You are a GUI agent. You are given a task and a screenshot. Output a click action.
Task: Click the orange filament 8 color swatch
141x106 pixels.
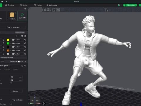coord(8,50)
